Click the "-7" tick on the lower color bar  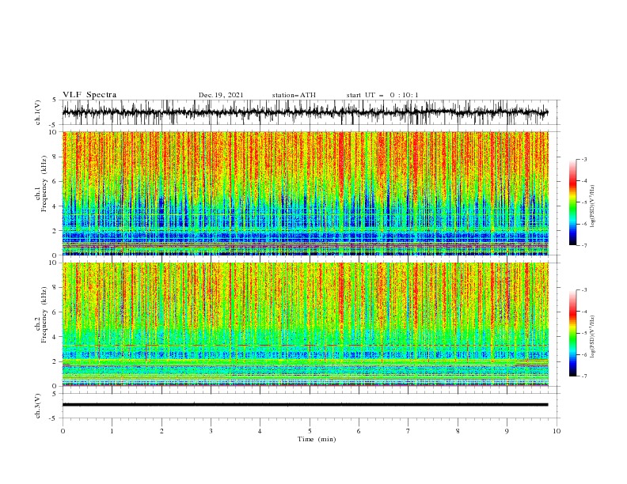click(584, 376)
